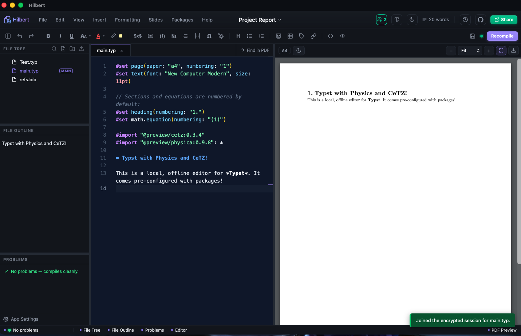Screen dimensions: 521x336
Task: Redo the last undone edit
Action: click(x=31, y=36)
